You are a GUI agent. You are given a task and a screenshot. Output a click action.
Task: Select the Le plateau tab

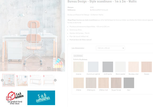78,56
